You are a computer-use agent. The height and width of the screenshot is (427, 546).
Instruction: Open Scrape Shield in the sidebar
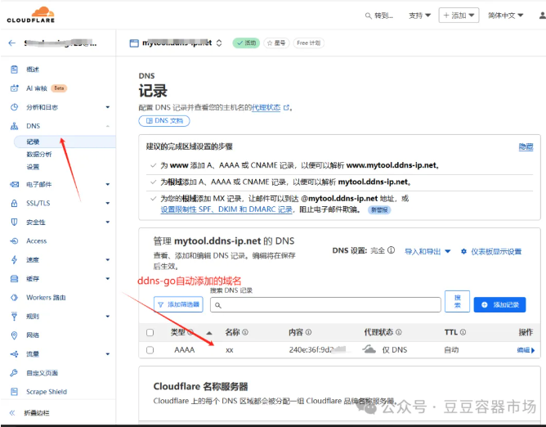[47, 392]
